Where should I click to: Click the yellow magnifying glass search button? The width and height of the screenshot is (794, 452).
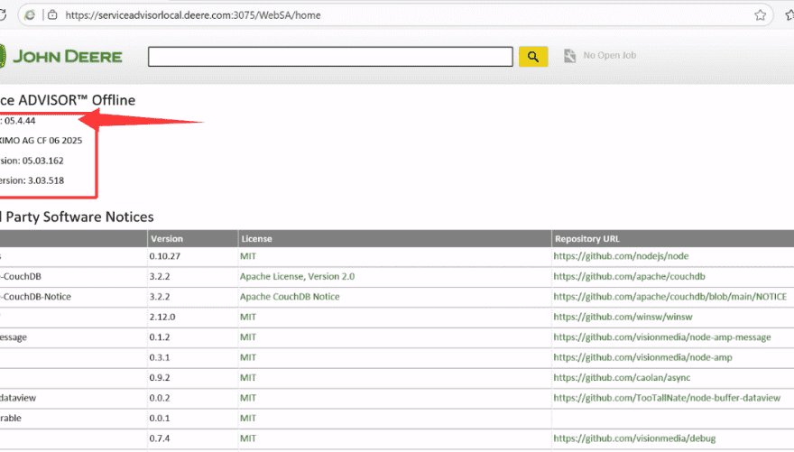pos(533,57)
